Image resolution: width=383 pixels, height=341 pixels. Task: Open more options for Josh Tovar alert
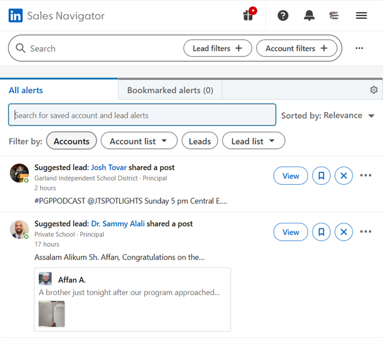pyautogui.click(x=366, y=175)
